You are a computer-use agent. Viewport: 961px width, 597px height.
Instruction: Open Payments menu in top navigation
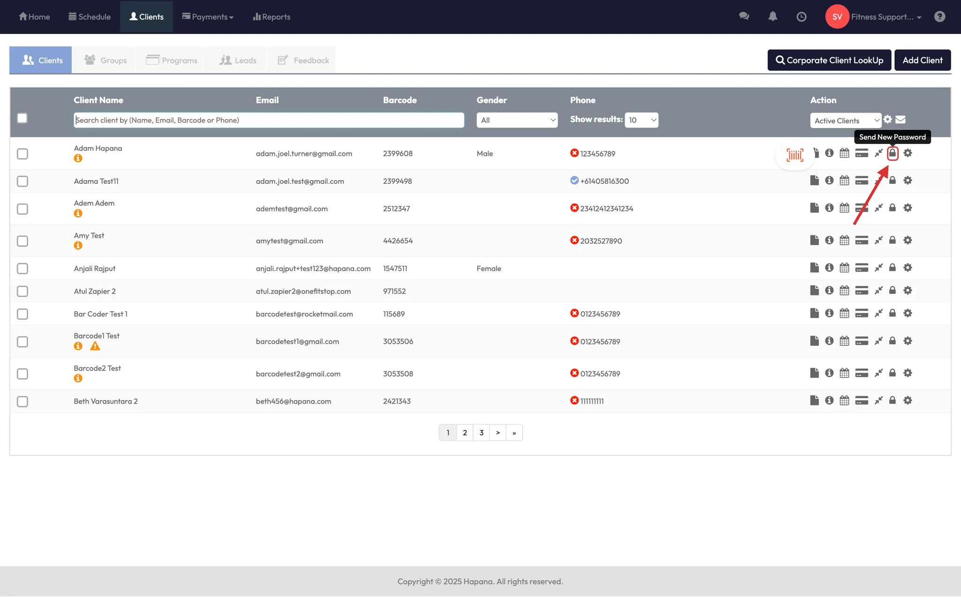pos(208,17)
